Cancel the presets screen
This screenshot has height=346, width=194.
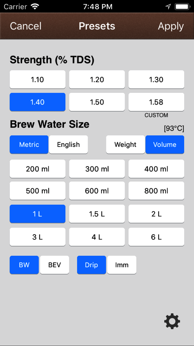click(26, 26)
